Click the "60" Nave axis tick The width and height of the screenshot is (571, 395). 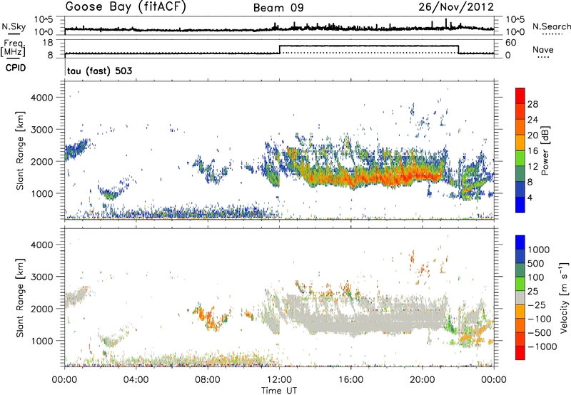click(510, 43)
